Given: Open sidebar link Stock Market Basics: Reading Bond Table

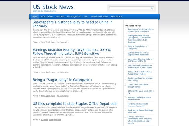Looking at the screenshot, I should (x=140, y=111).
